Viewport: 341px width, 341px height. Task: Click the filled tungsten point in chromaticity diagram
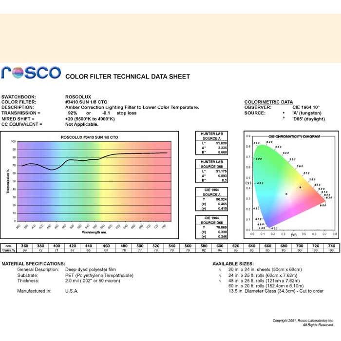pyautogui.click(x=301, y=188)
